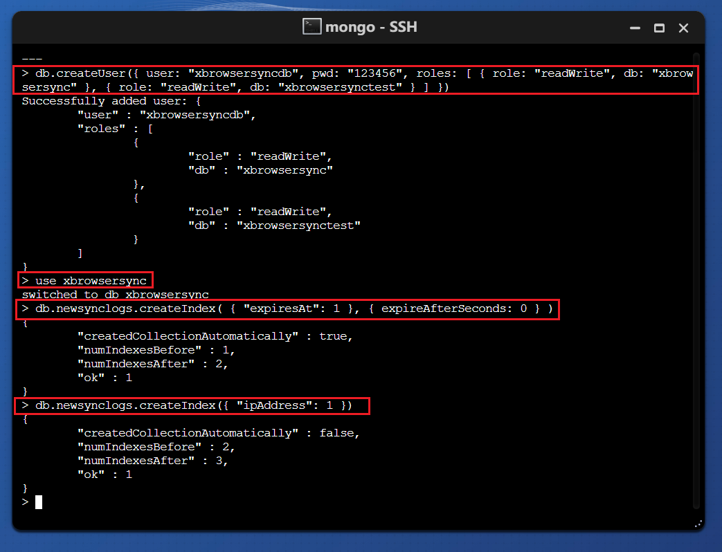Click the '"db" : "xbrowsersynctest"' output line

[274, 226]
